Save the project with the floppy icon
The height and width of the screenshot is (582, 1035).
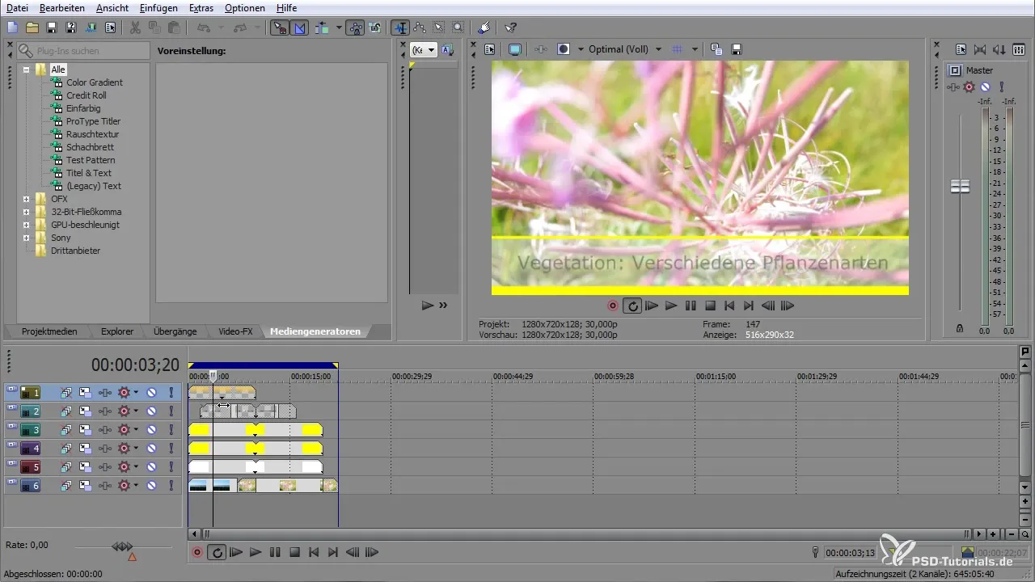(x=51, y=27)
